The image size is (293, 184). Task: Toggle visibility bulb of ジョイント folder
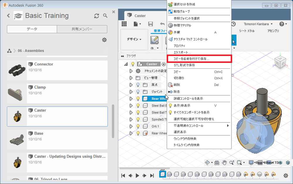point(138,92)
